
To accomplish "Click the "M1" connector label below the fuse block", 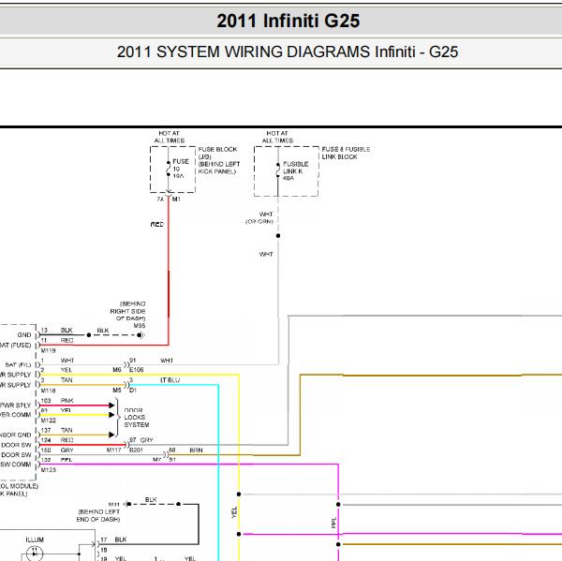I will [176, 199].
